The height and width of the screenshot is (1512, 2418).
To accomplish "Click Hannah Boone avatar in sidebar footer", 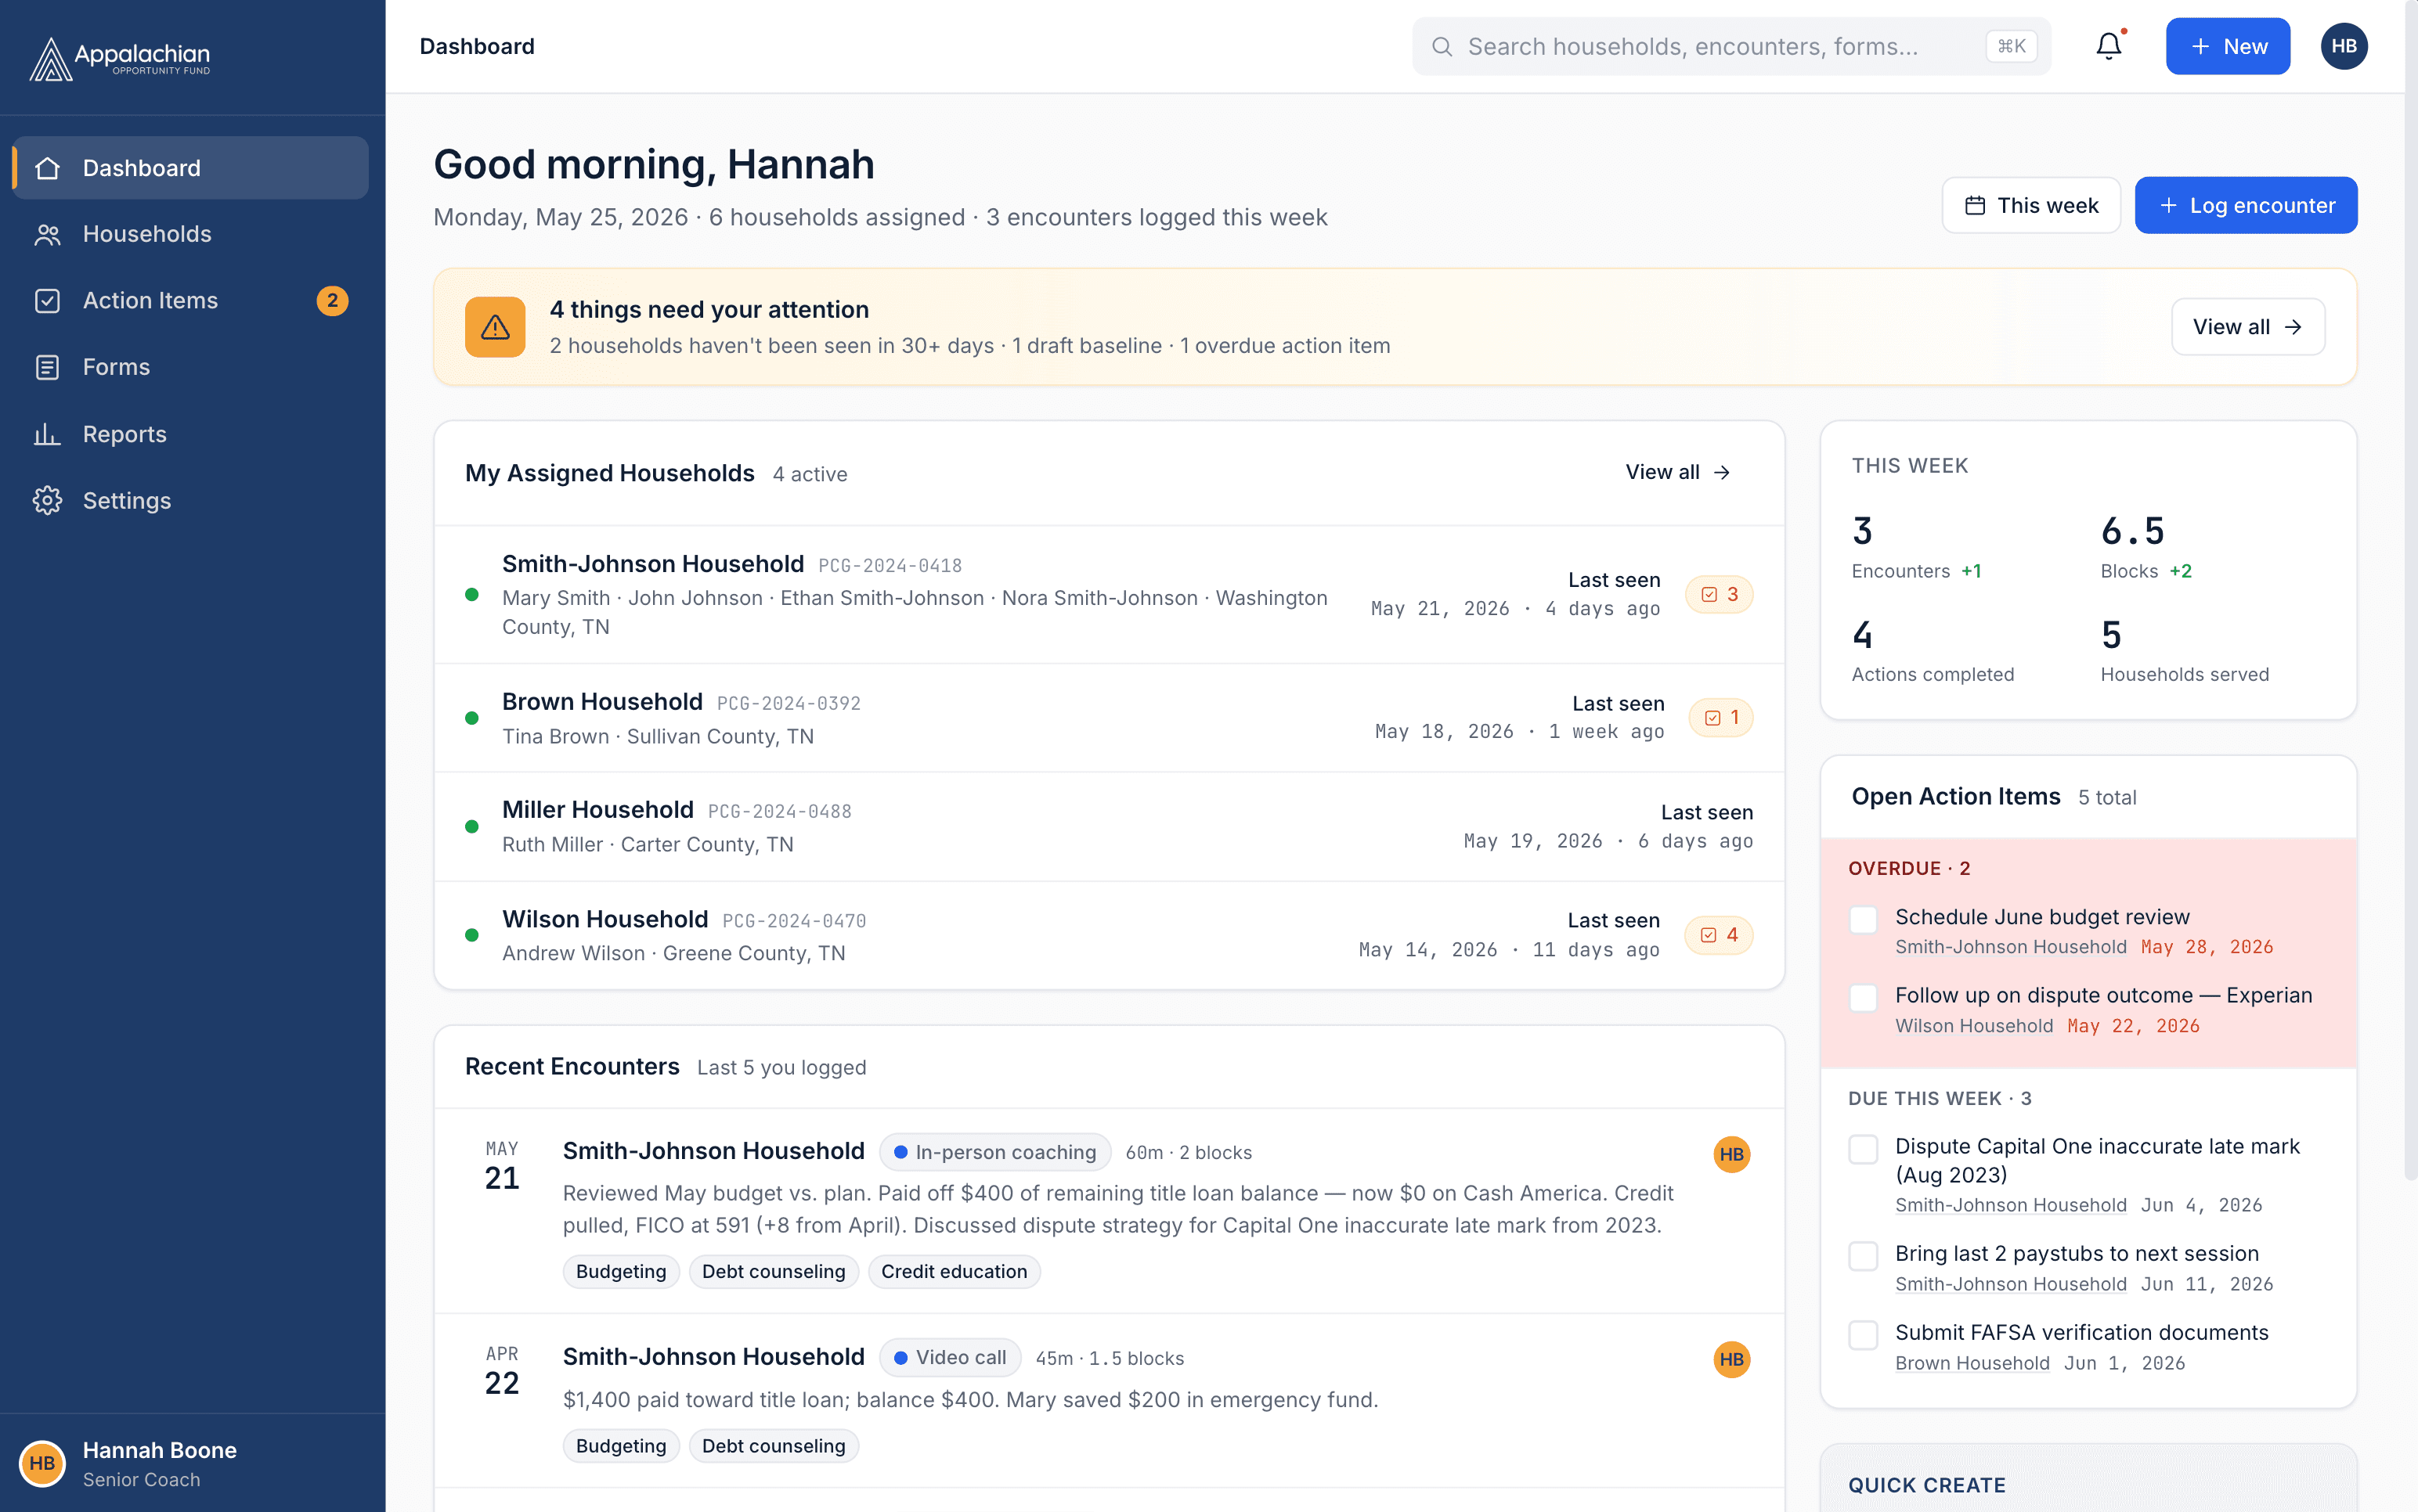I will click(x=42, y=1464).
